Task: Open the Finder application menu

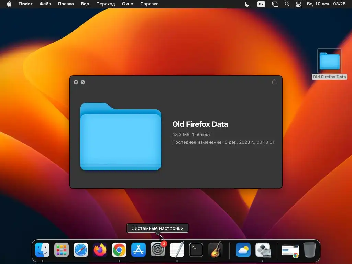Action: pos(25,4)
